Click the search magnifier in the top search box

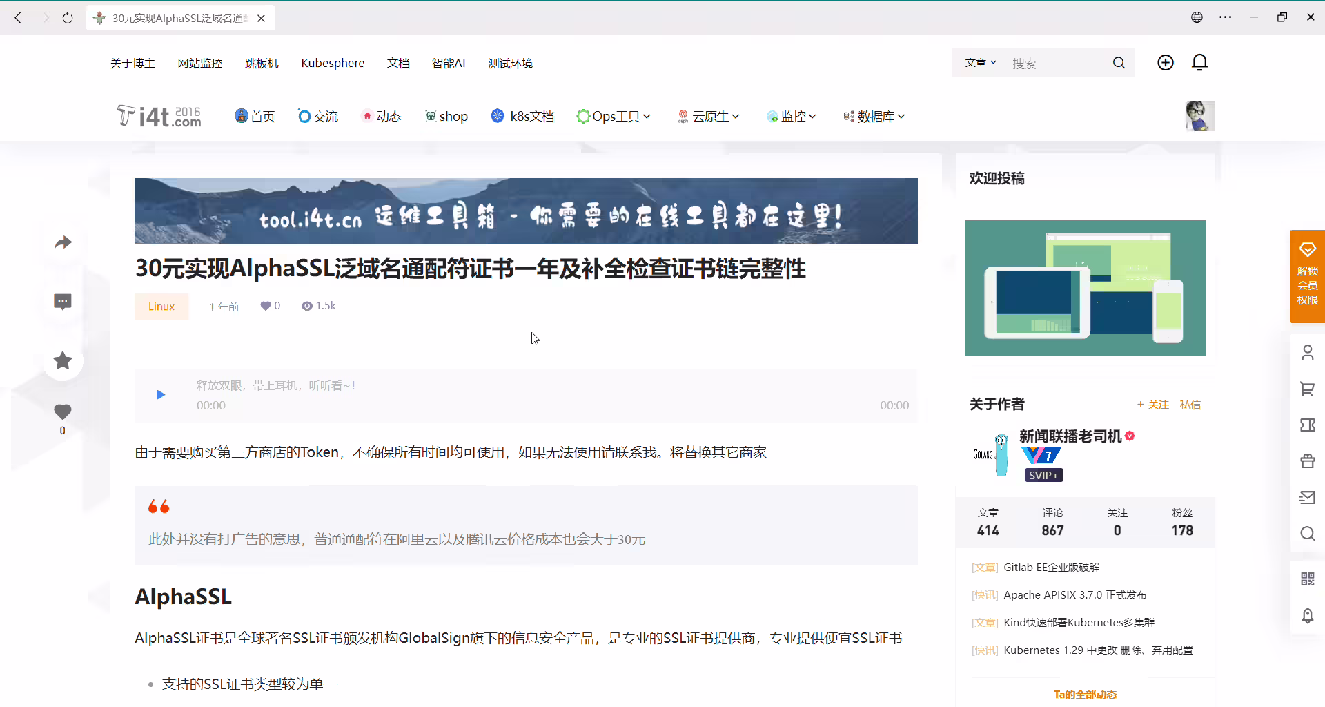pyautogui.click(x=1119, y=63)
